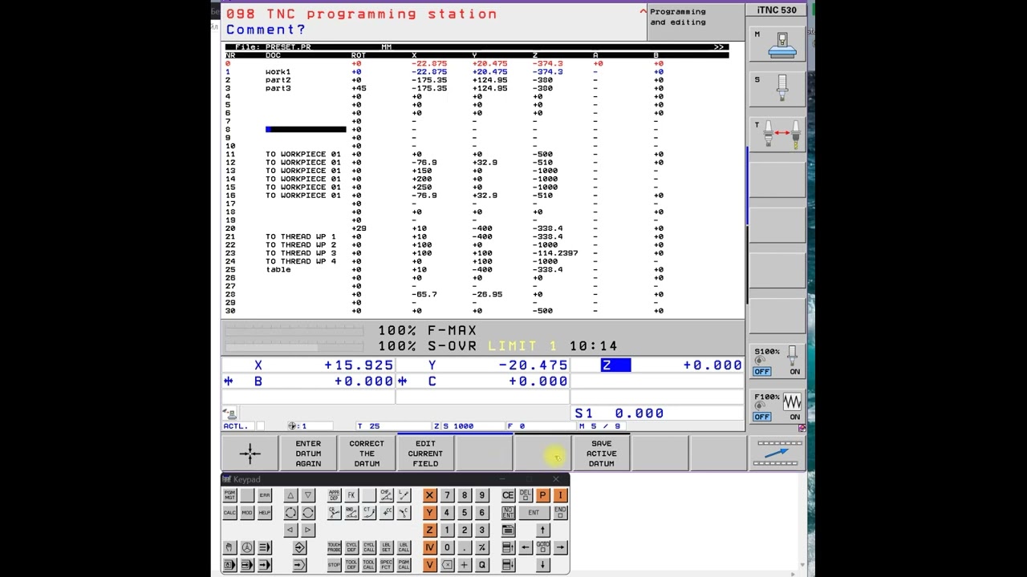Click the CE clear entry key
This screenshot has height=577, width=1027.
point(508,495)
